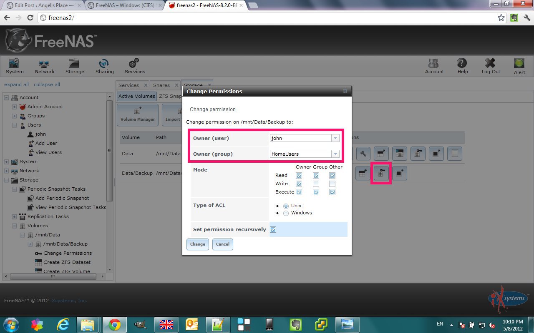
Task: Open the Network section in the top toolbar
Action: click(x=45, y=66)
